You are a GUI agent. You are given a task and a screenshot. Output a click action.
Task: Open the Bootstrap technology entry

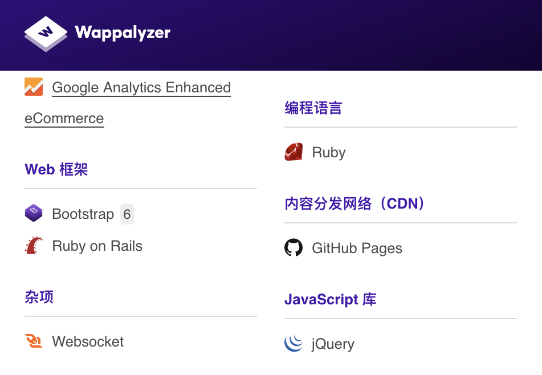pyautogui.click(x=83, y=214)
